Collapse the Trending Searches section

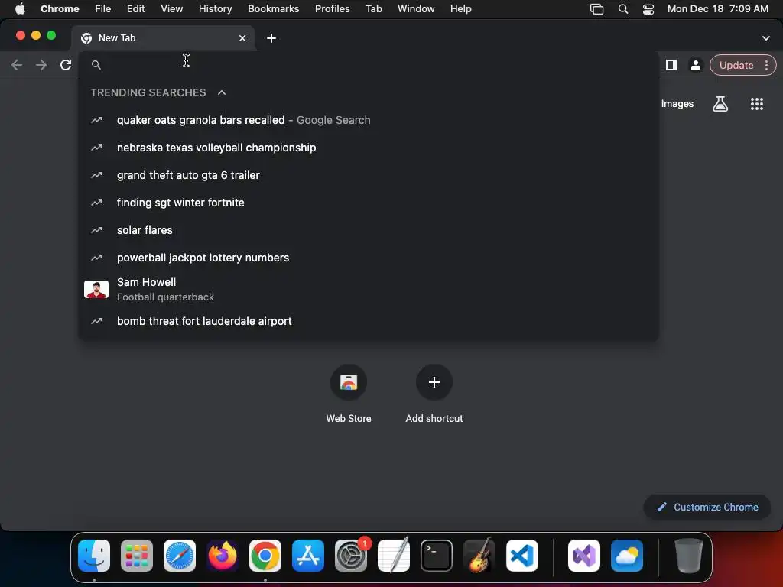(222, 92)
